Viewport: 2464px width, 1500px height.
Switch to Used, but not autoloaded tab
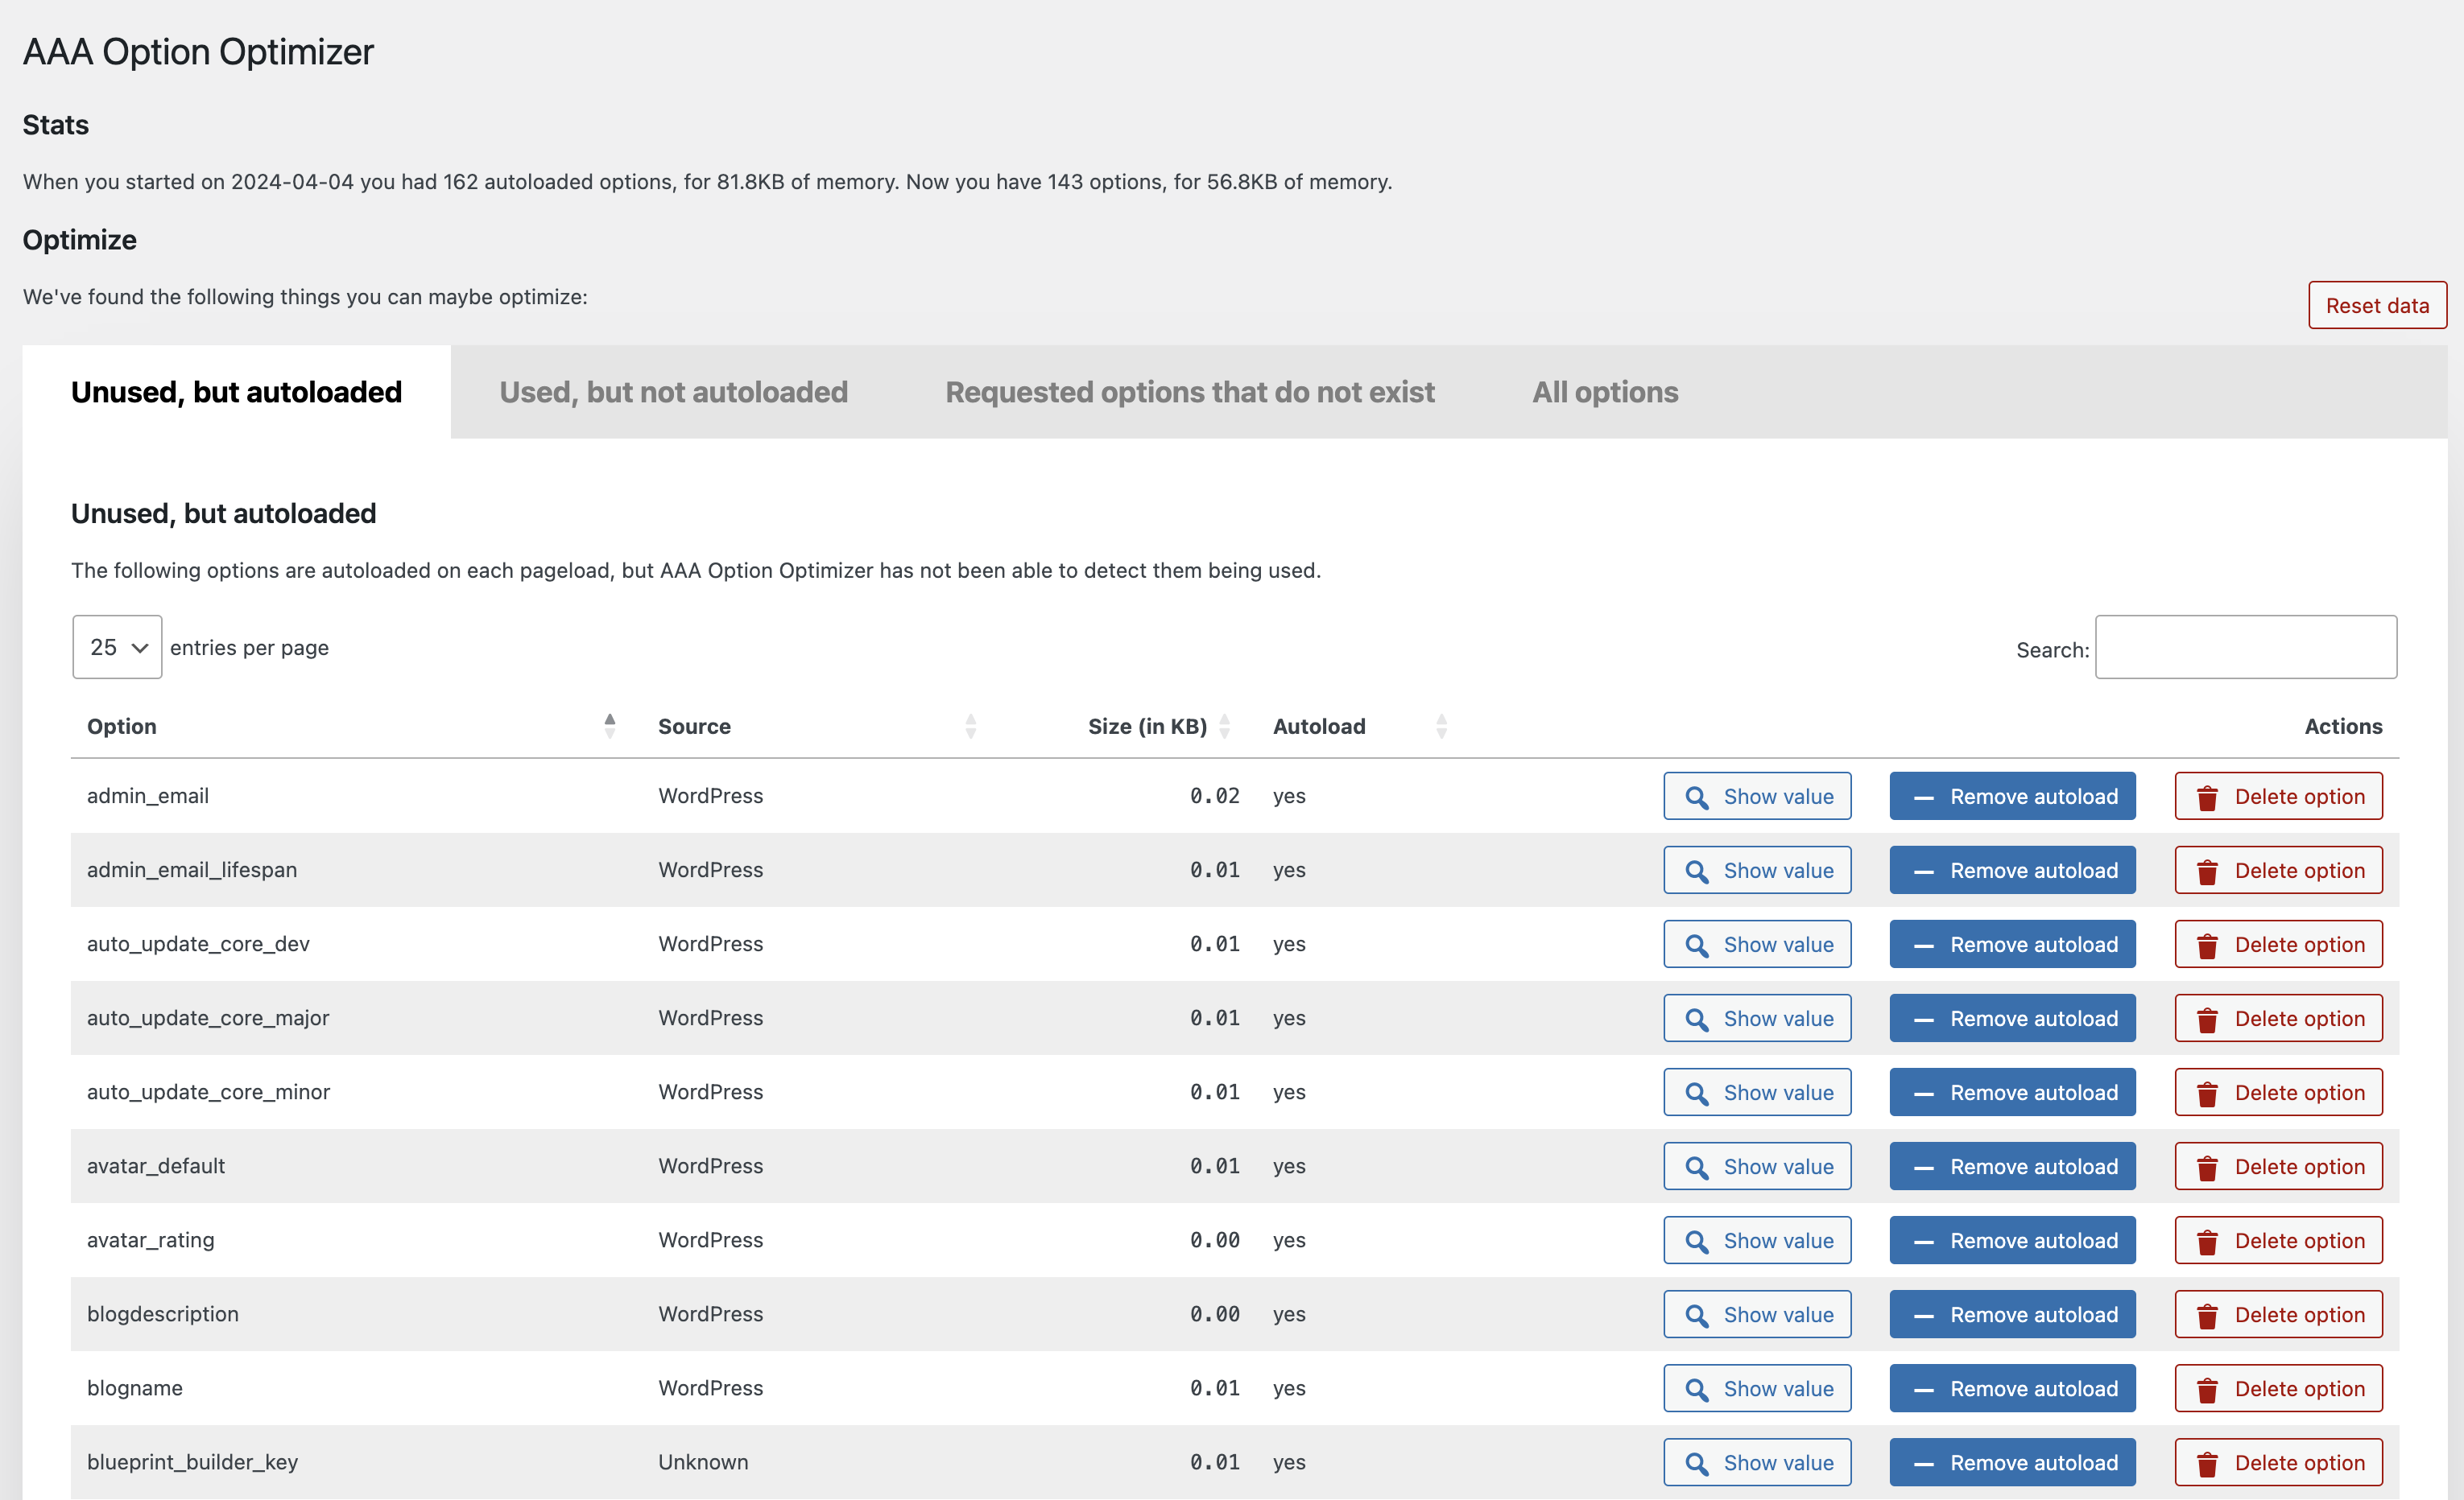(x=672, y=392)
